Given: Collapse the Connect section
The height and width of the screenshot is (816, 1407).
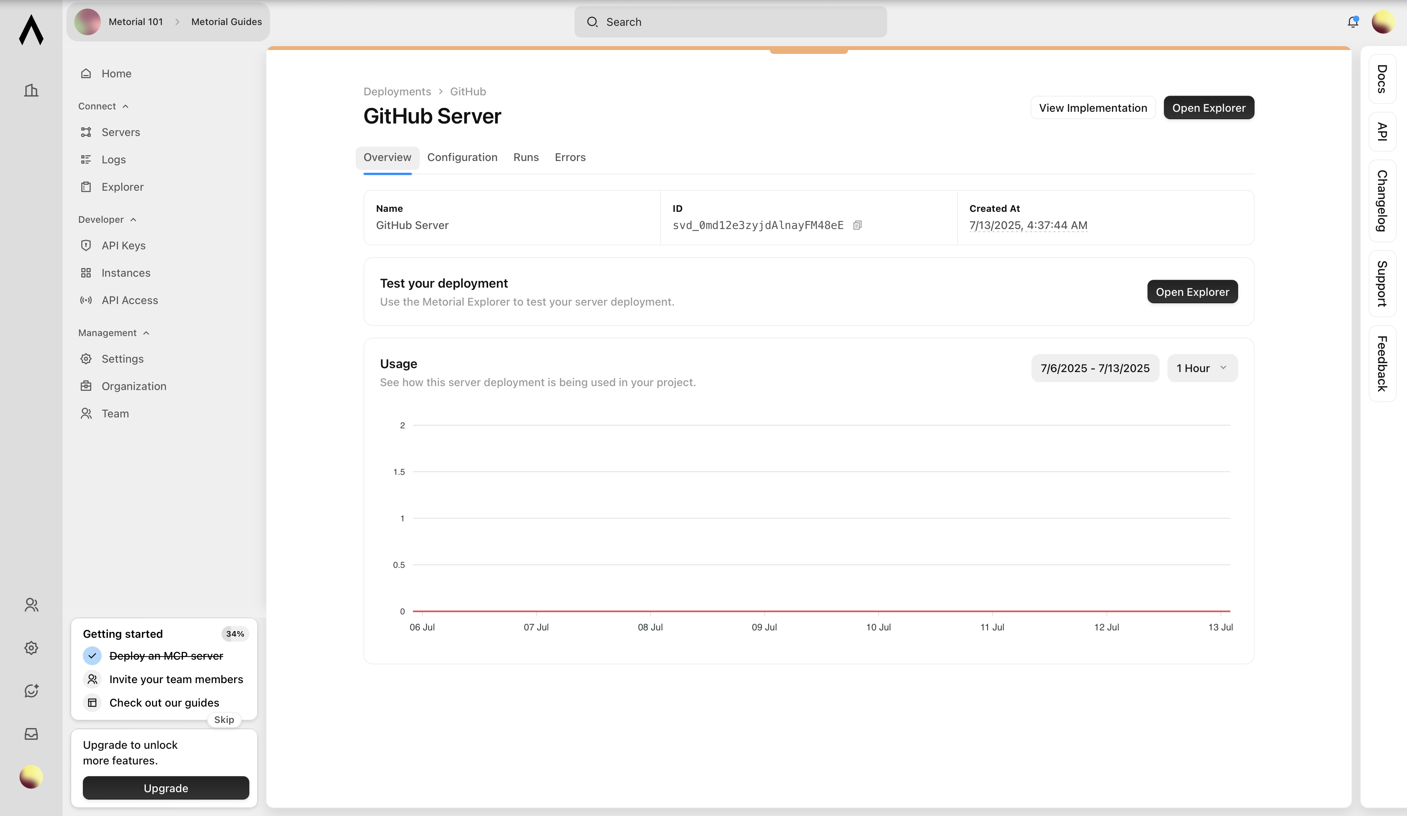Looking at the screenshot, I should tap(125, 106).
